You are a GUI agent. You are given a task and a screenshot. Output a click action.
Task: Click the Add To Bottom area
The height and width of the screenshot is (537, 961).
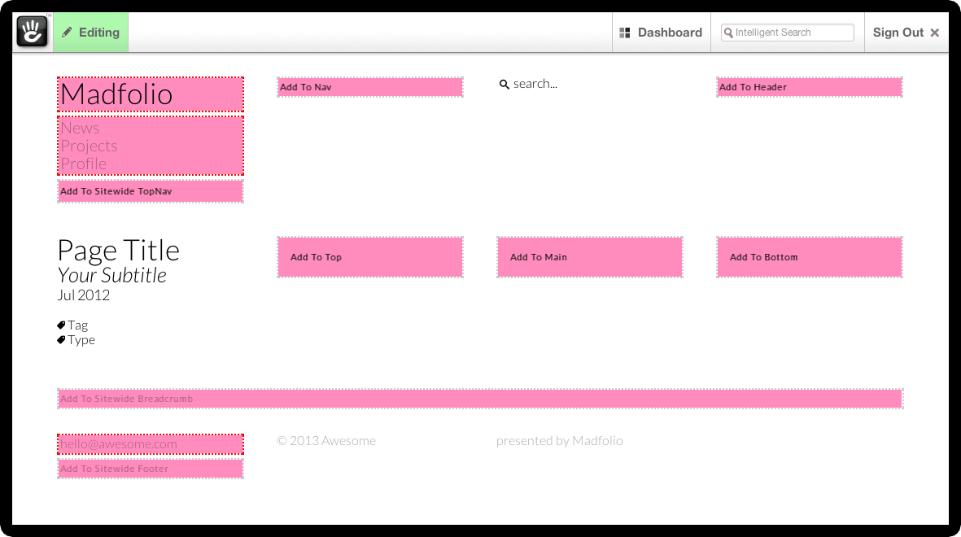[x=810, y=257]
